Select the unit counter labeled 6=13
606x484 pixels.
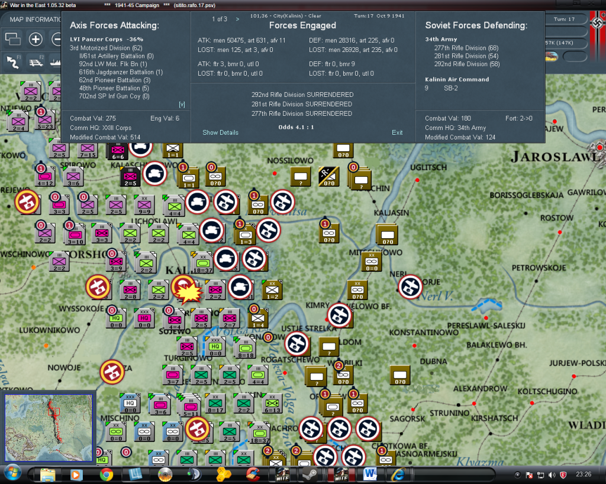[x=272, y=403]
